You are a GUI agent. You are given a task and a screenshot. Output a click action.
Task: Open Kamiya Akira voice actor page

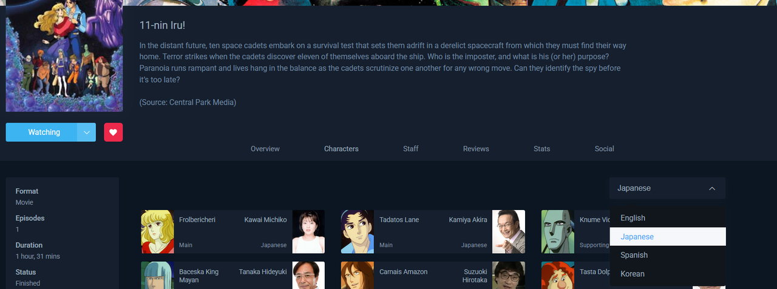(x=468, y=220)
